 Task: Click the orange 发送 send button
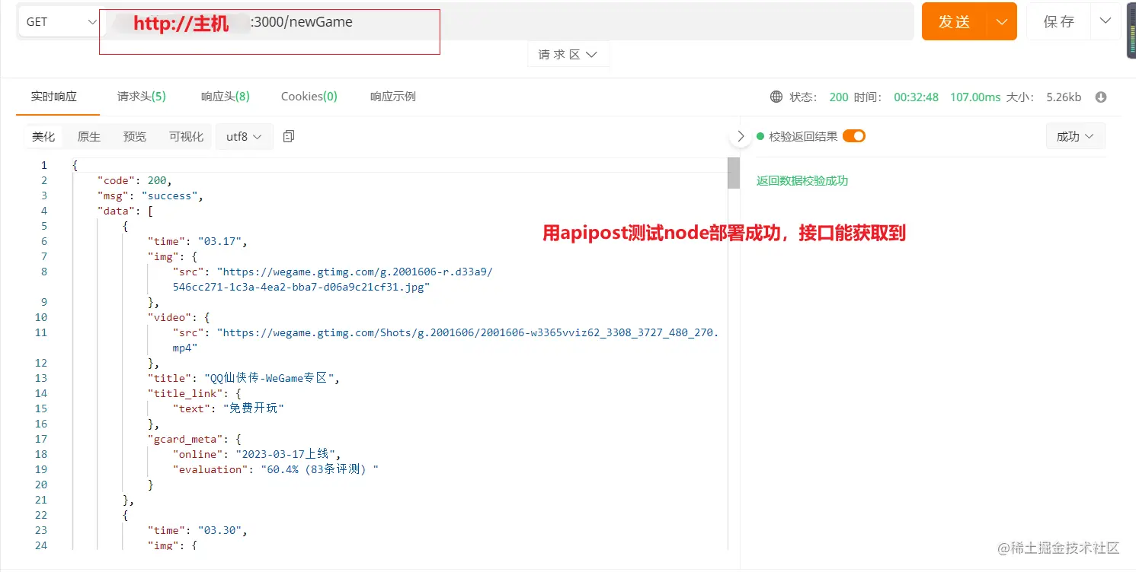[954, 22]
